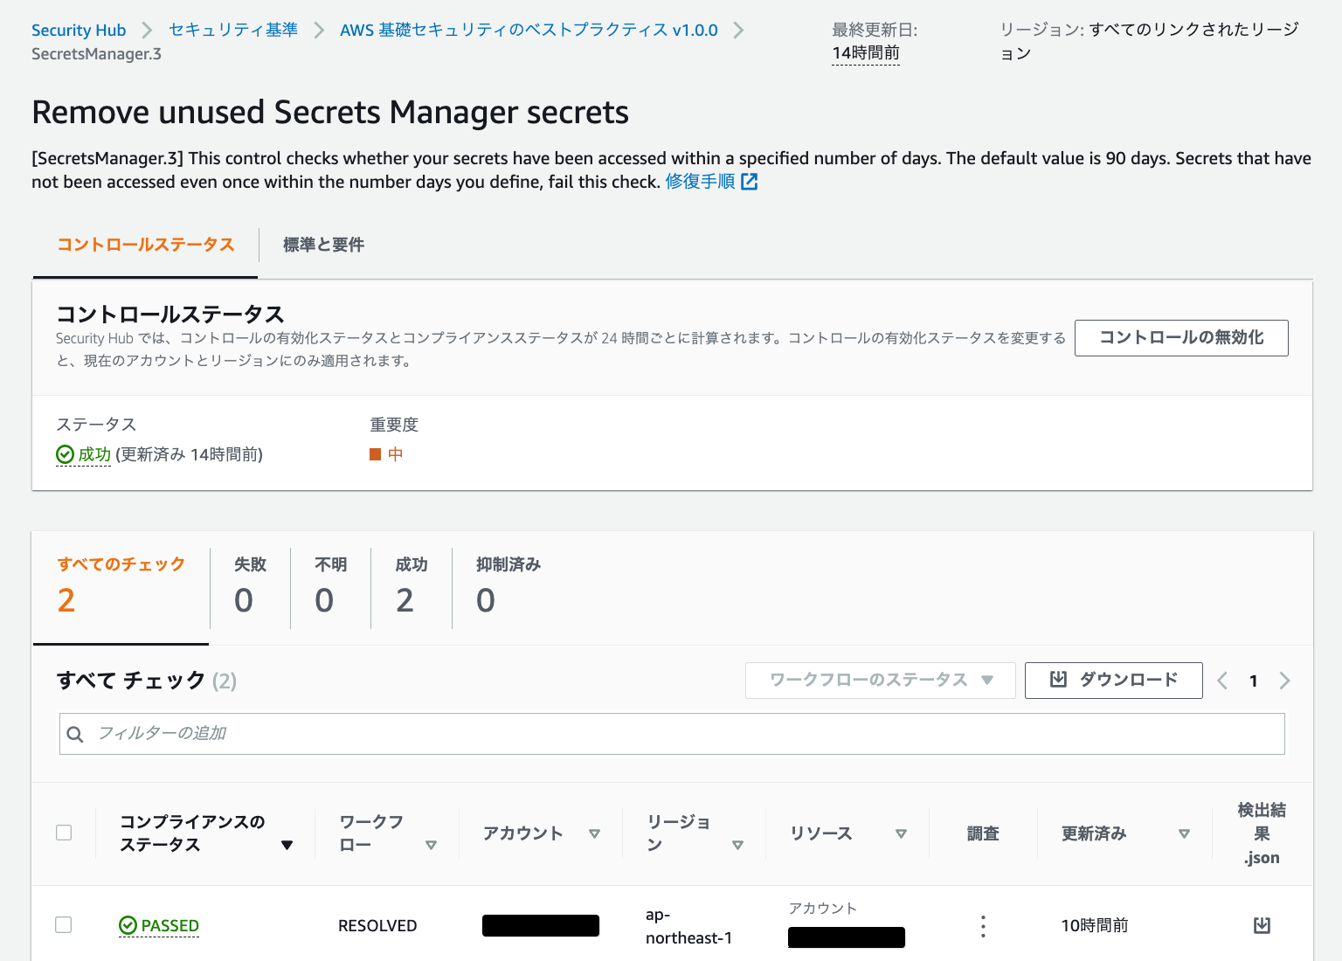
Task: Switch to the 標準と要件 tab
Action: pos(322,245)
